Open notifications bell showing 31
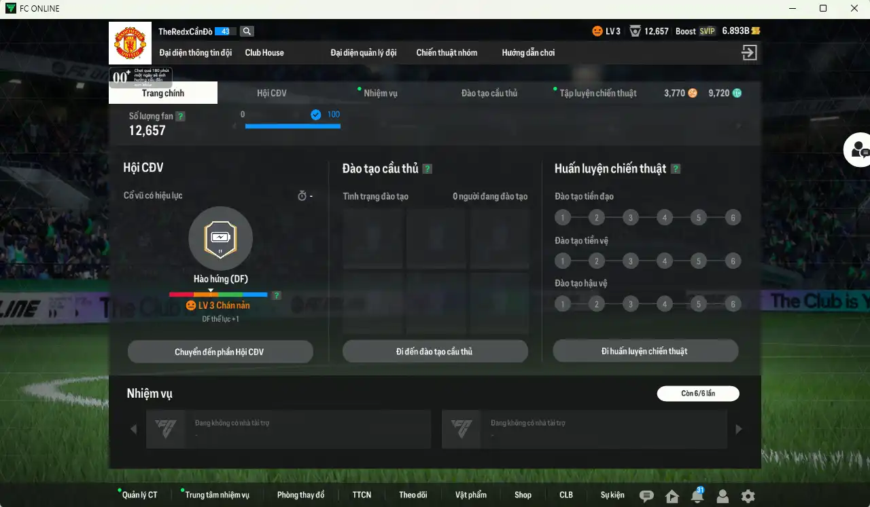 697,495
